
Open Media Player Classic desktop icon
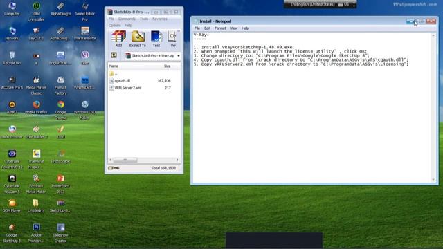click(36, 86)
